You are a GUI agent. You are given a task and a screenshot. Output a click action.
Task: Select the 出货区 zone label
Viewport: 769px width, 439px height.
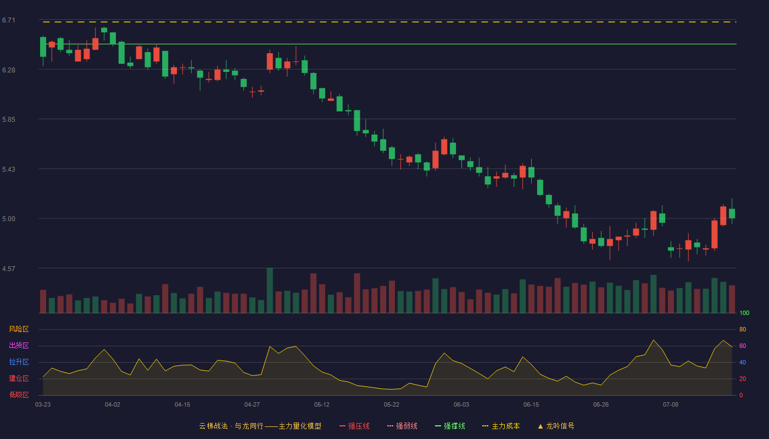[19, 346]
